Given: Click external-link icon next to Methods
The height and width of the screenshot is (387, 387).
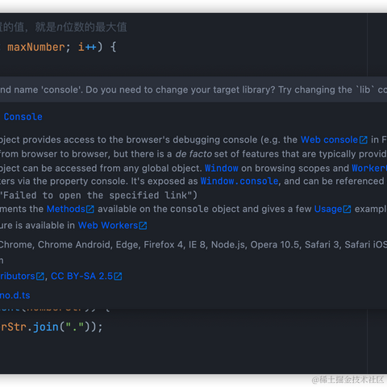Looking at the screenshot, I should tap(90, 210).
